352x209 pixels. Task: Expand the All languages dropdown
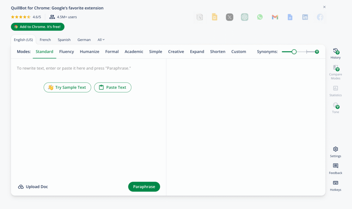[101, 40]
